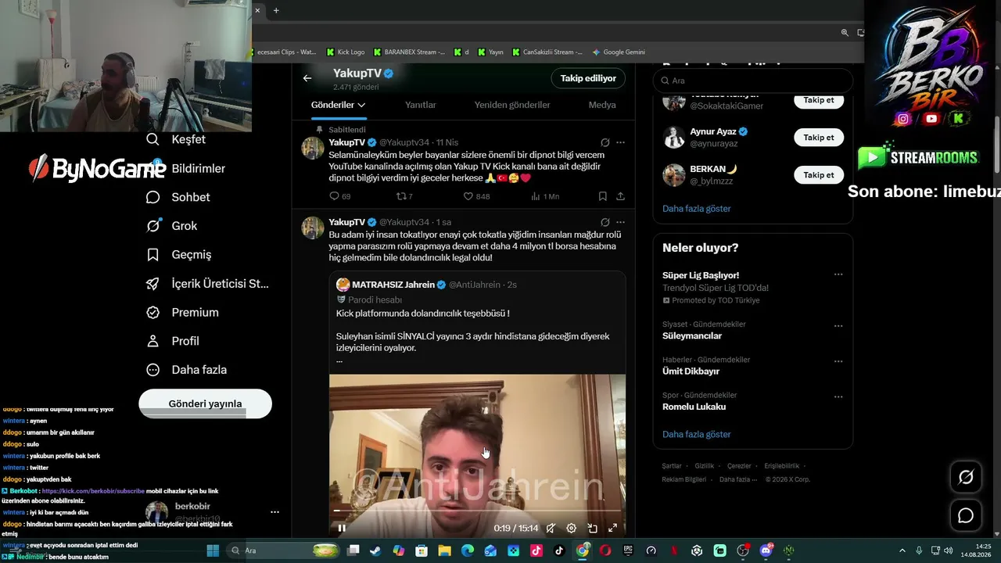The width and height of the screenshot is (1001, 563).
Task: Click the Grok icon on the 1 sa post
Action: point(605,222)
